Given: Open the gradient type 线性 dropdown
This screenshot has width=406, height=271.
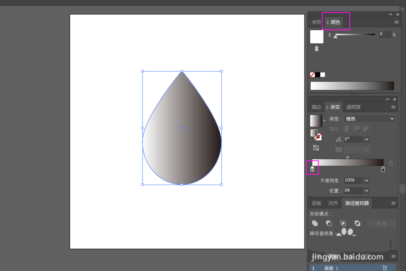Looking at the screenshot, I should 369,119.
